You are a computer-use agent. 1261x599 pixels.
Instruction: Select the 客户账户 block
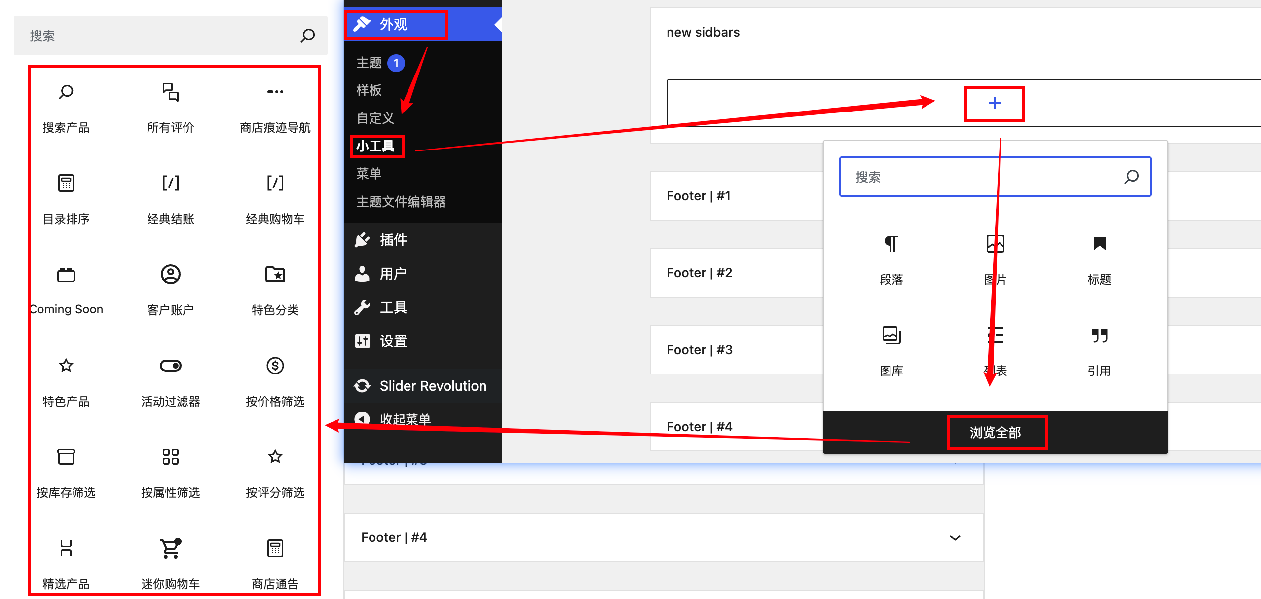point(171,291)
